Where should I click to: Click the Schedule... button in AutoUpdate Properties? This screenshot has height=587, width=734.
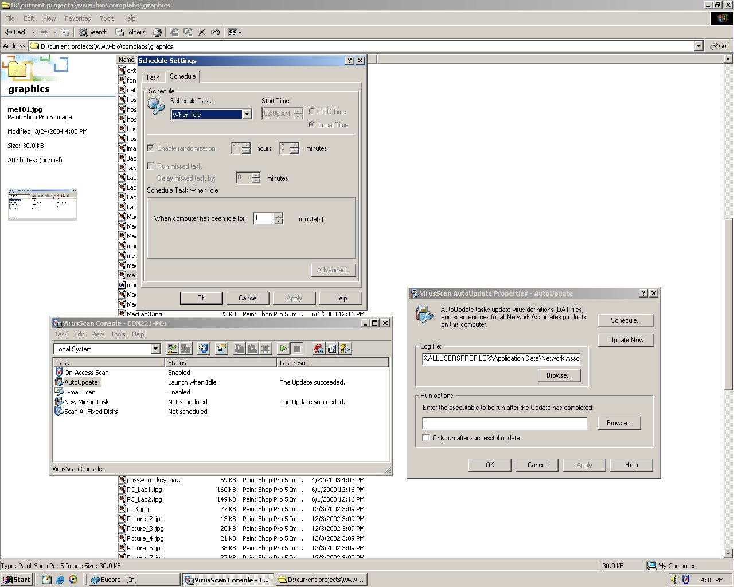tap(626, 320)
